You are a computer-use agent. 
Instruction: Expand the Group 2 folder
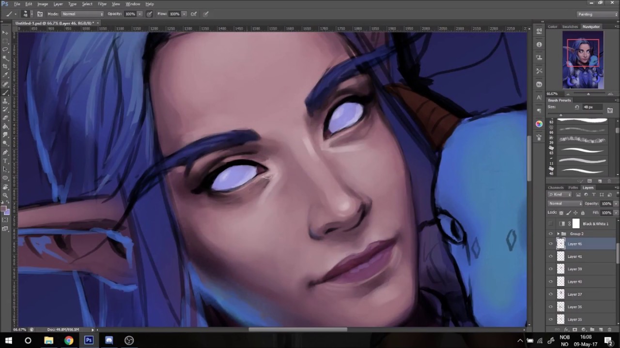point(558,233)
